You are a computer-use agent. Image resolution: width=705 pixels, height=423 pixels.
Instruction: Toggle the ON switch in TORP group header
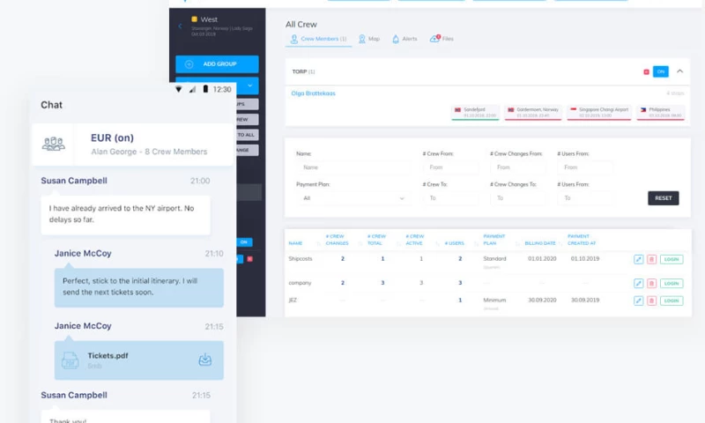pos(660,72)
